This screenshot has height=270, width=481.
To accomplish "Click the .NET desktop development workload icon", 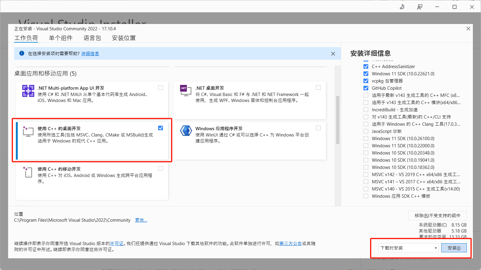I will 185,91.
